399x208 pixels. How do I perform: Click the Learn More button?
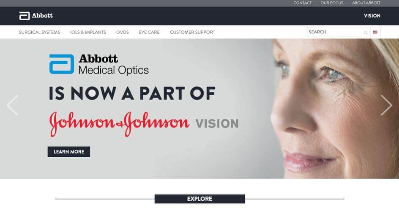[69, 152]
